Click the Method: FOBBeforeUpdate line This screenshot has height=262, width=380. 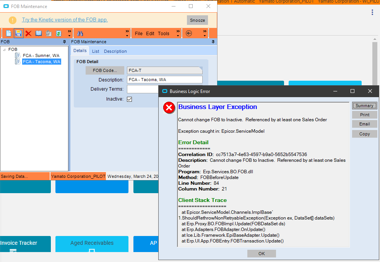click(x=208, y=177)
